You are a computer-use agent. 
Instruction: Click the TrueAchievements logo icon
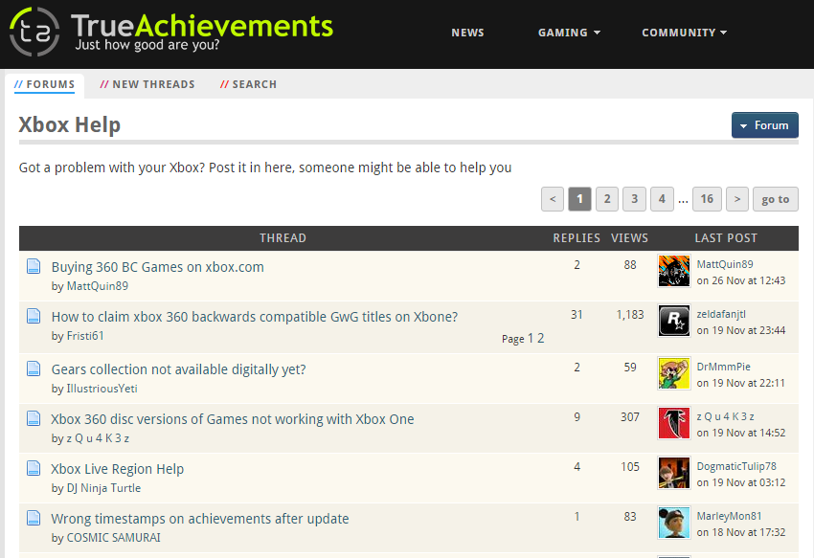[x=34, y=33]
